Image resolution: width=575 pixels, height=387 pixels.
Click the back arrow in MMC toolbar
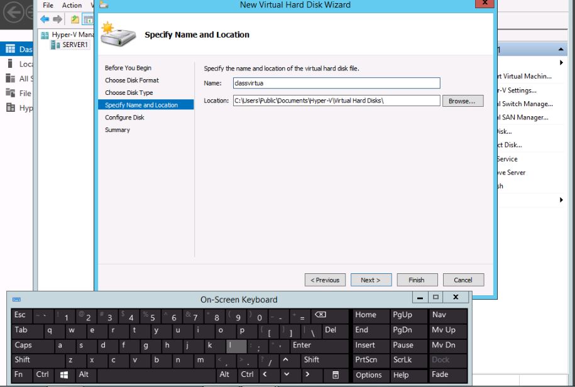tap(45, 19)
